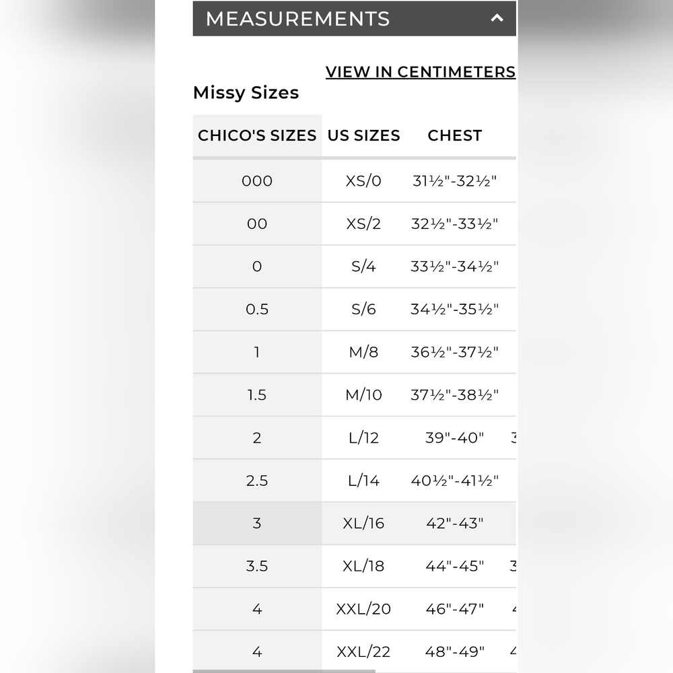Image resolution: width=673 pixels, height=673 pixels.
Task: Select highlighted row size 3
Action: pyautogui.click(x=354, y=523)
